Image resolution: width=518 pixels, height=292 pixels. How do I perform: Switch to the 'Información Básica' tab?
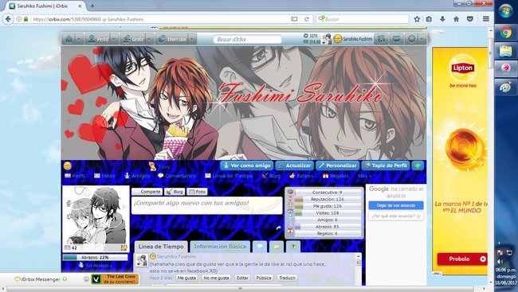pyautogui.click(x=220, y=247)
